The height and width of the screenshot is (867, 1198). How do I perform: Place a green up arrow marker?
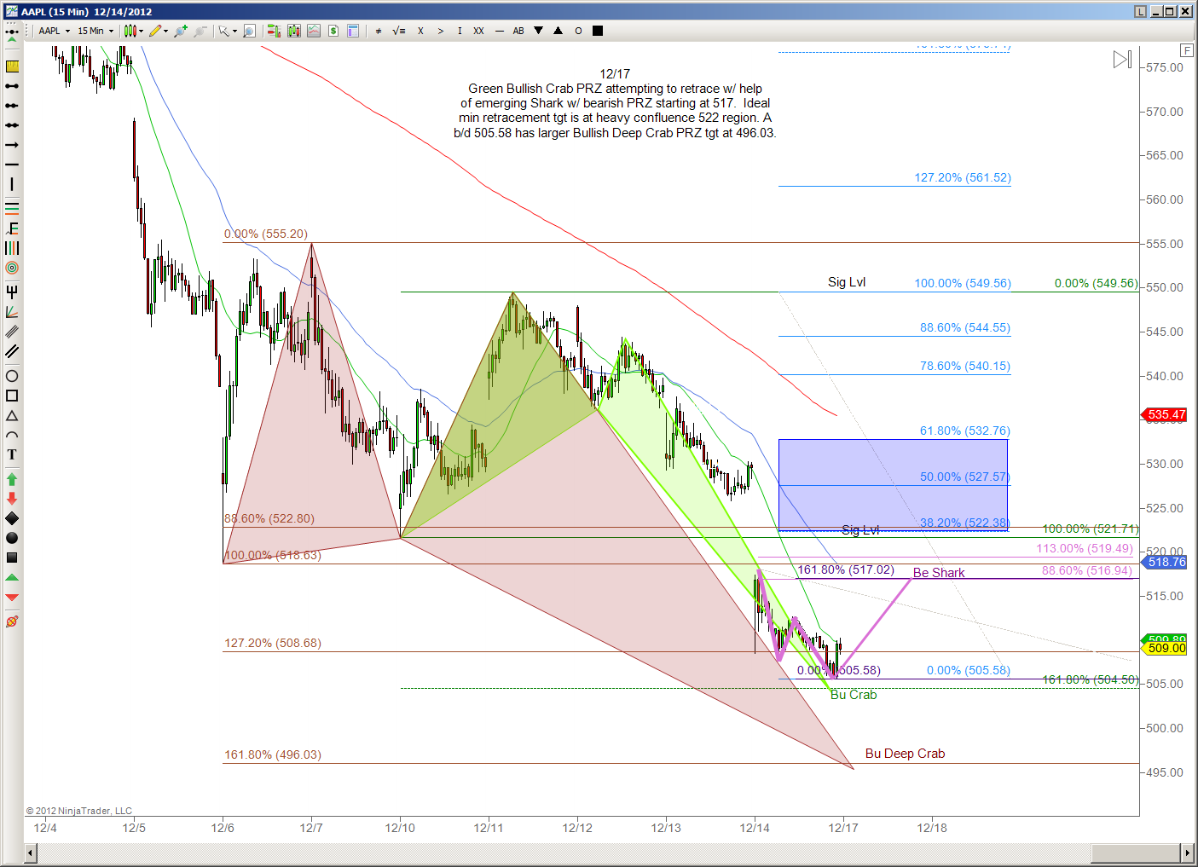12,479
